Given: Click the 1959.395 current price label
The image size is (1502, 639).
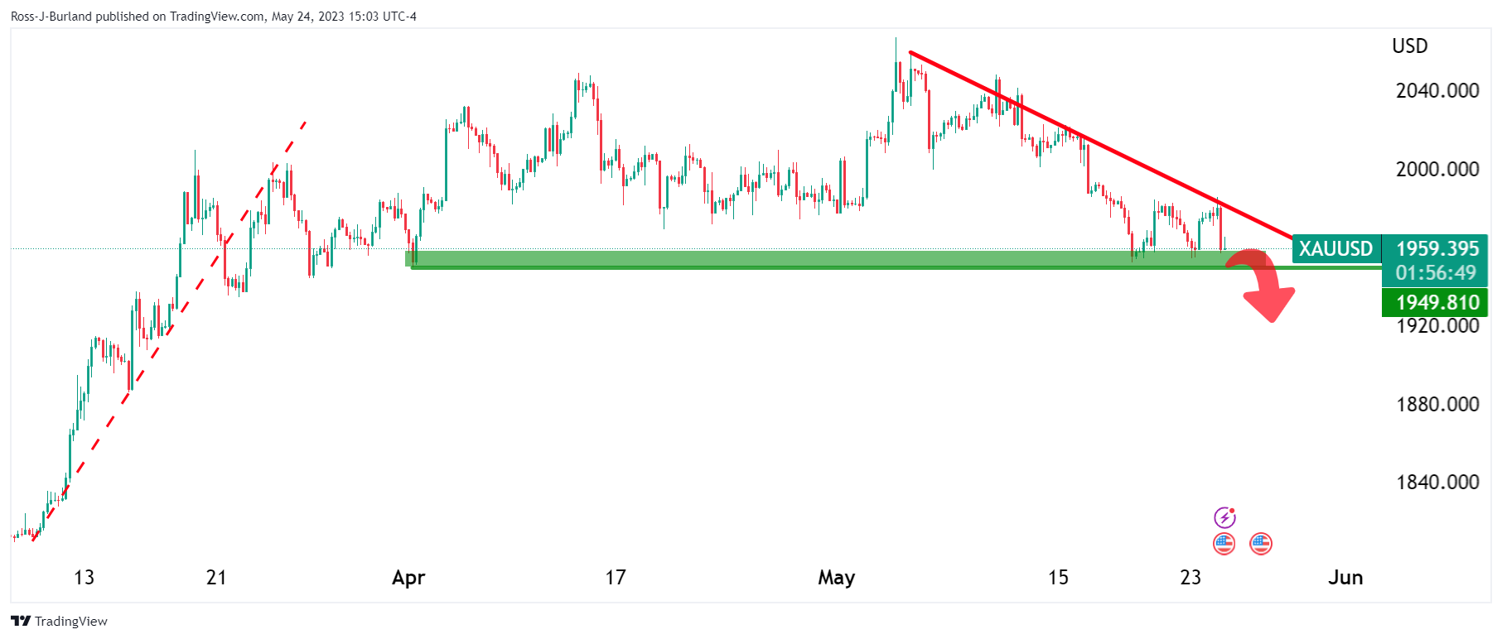Looking at the screenshot, I should pos(1437,249).
